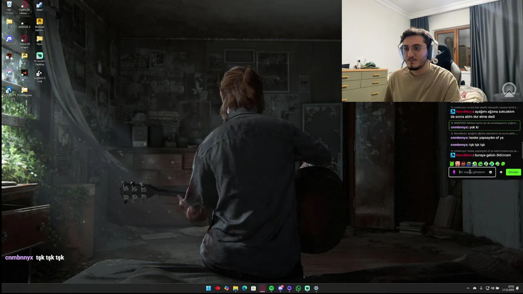The width and height of the screenshot is (523, 294).
Task: Show hidden system tray icons
Action: click(x=468, y=288)
